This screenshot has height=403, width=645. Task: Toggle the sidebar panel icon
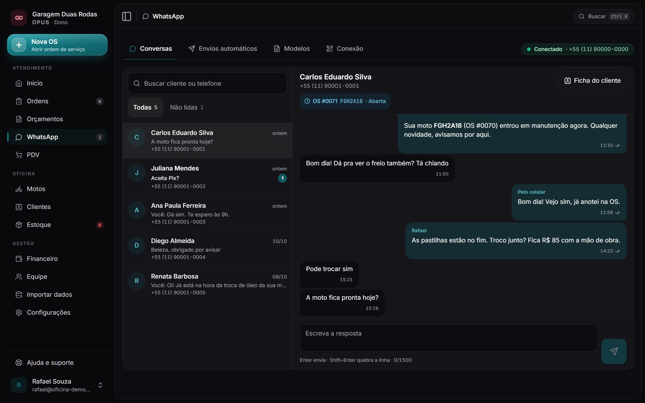pyautogui.click(x=127, y=16)
